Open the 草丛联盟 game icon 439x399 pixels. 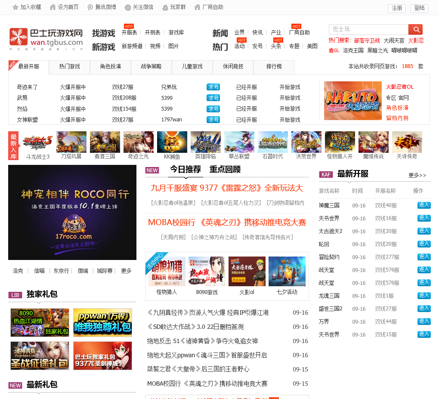tap(239, 142)
